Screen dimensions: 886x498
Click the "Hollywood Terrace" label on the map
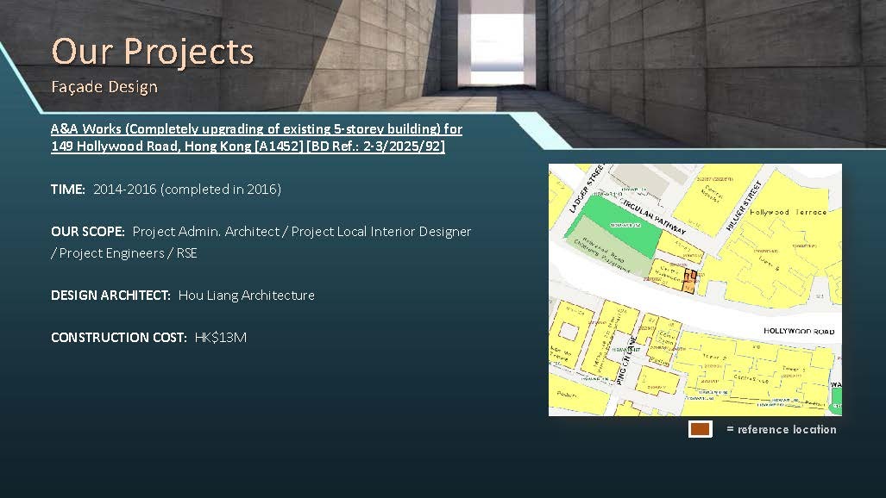point(788,212)
